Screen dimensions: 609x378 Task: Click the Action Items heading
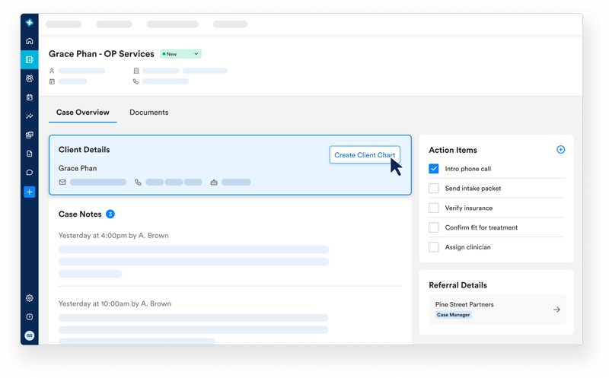pyautogui.click(x=453, y=150)
